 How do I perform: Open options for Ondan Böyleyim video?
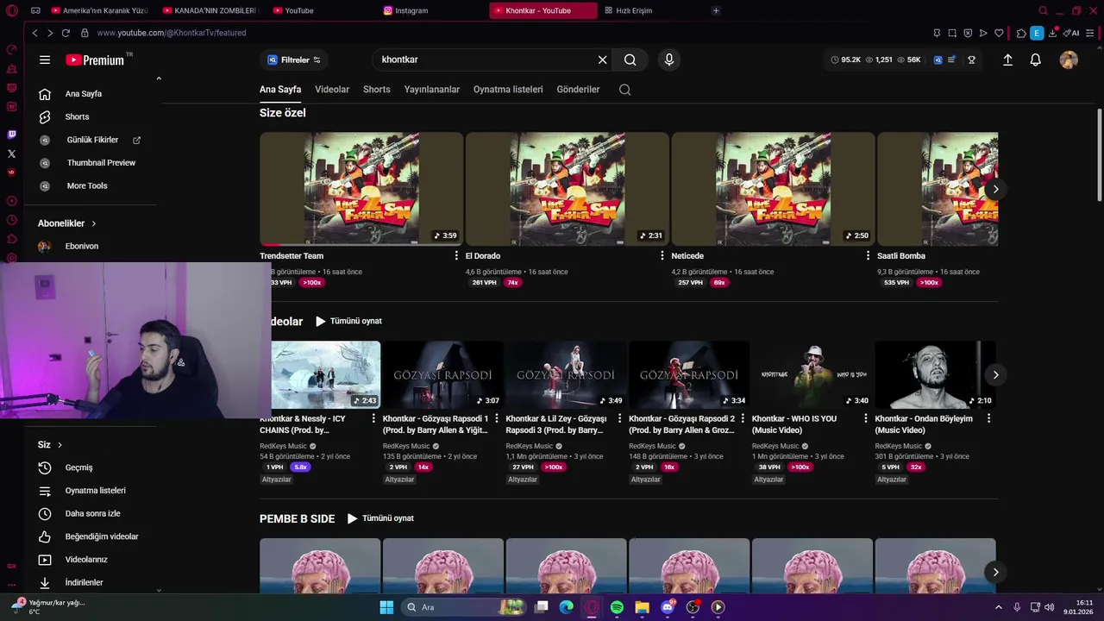[988, 418]
